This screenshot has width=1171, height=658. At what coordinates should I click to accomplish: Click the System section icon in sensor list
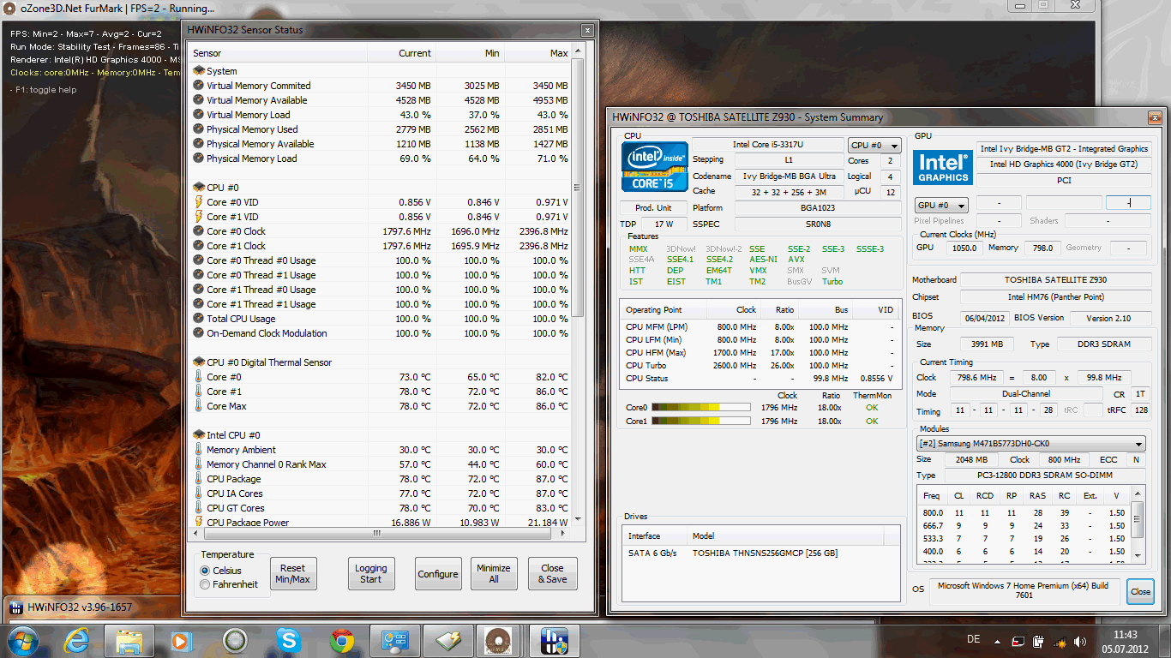tap(199, 71)
